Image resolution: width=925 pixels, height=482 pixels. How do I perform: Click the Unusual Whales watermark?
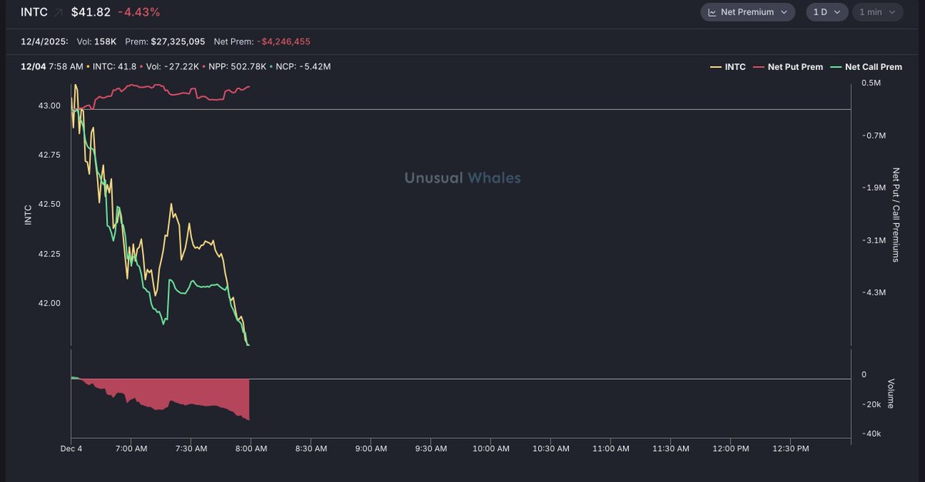[462, 178]
